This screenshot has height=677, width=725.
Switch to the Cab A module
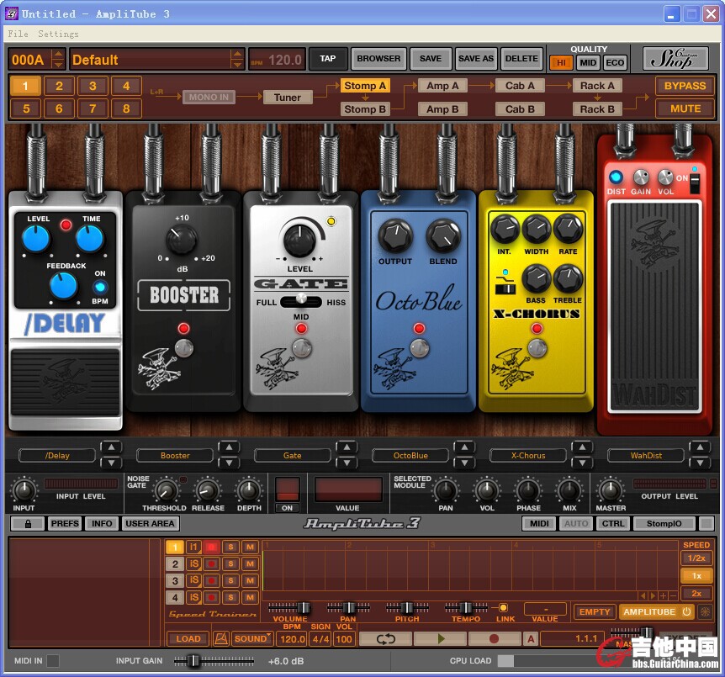click(520, 86)
